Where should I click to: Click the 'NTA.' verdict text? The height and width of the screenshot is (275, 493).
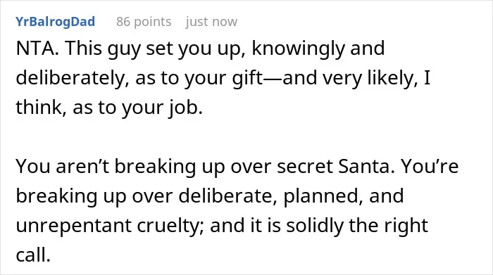tap(37, 49)
